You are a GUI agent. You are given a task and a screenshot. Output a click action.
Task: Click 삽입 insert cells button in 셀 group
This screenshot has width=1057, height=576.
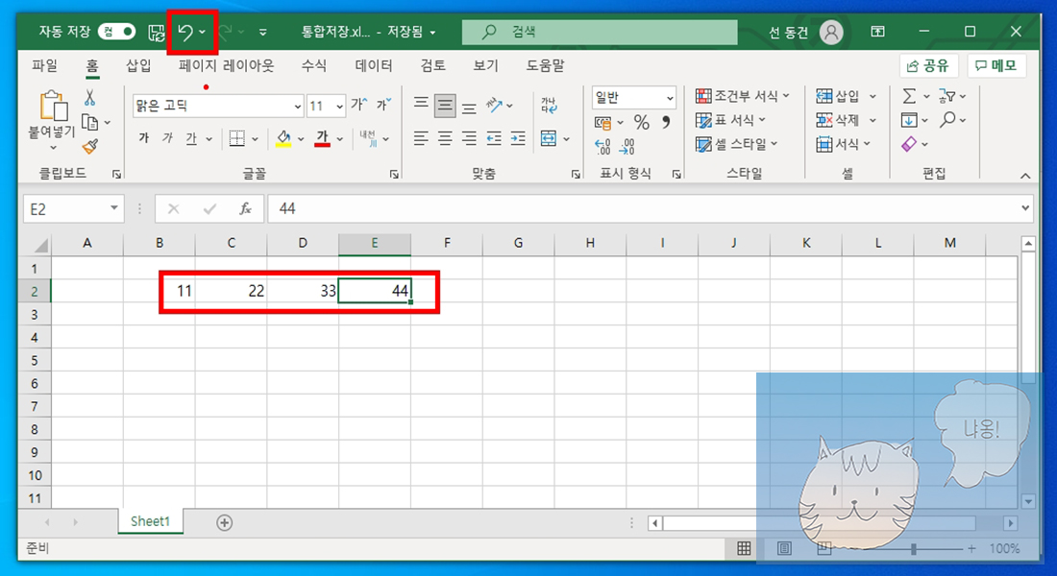click(839, 96)
